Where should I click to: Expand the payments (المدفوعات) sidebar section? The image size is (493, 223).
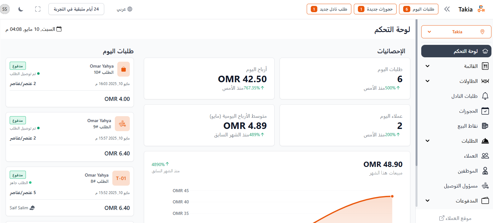pos(427,201)
